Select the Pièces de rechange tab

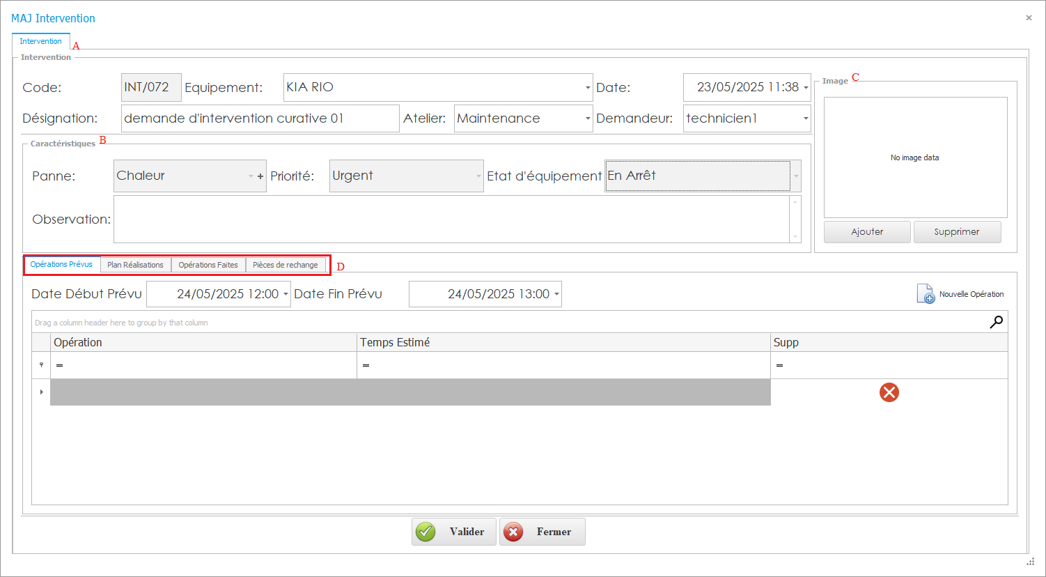point(285,265)
